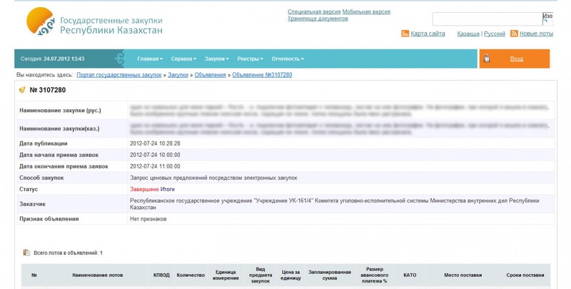Click the Сроки поставки column header

(x=525, y=275)
